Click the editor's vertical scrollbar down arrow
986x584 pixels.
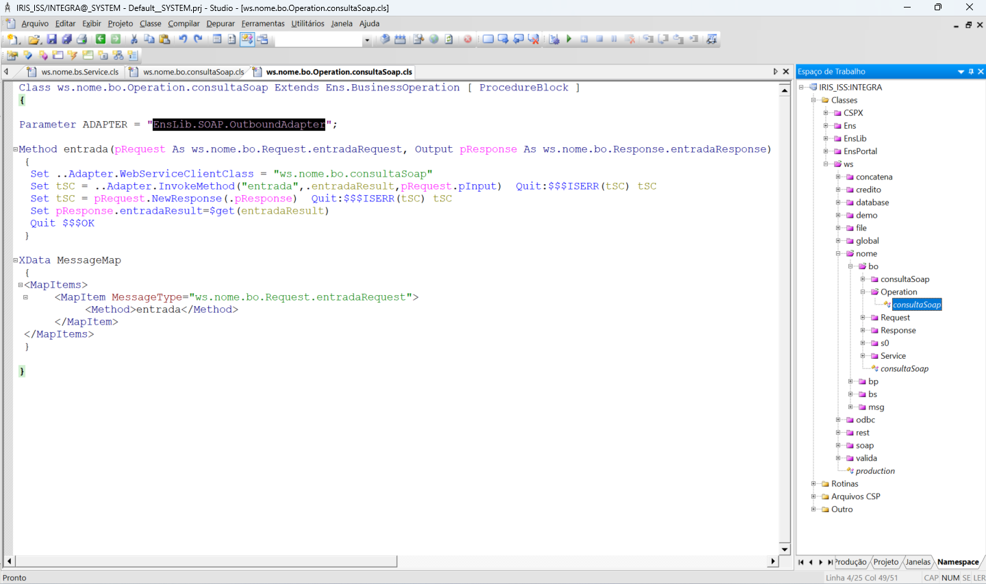[785, 549]
